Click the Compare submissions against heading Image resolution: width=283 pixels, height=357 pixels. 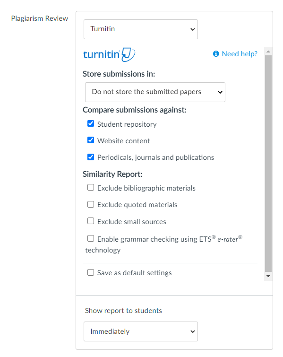pos(135,110)
